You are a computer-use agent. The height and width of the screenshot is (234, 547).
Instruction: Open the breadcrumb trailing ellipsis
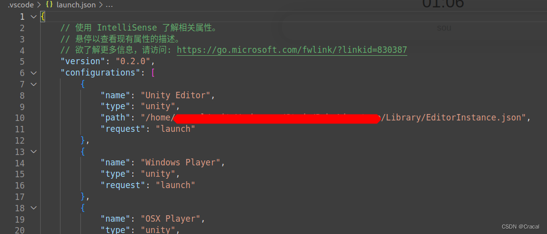109,5
